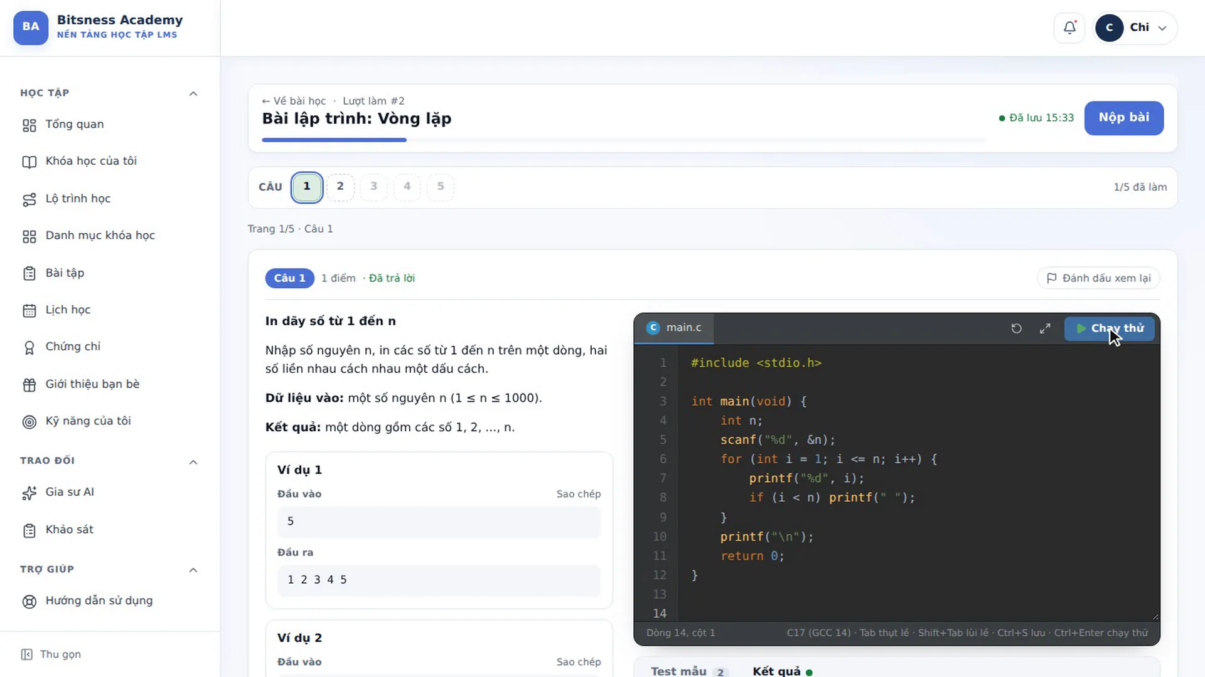This screenshot has width=1205, height=677.
Task: Collapse the HỌC TẬP sidebar section
Action: (193, 93)
